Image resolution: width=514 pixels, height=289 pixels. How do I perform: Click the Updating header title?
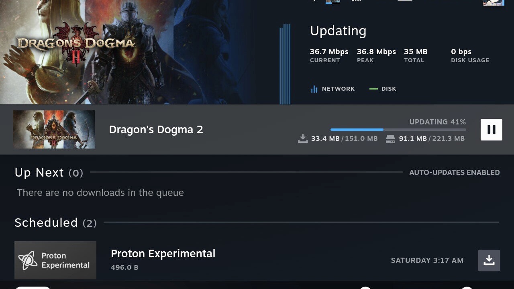(x=338, y=31)
